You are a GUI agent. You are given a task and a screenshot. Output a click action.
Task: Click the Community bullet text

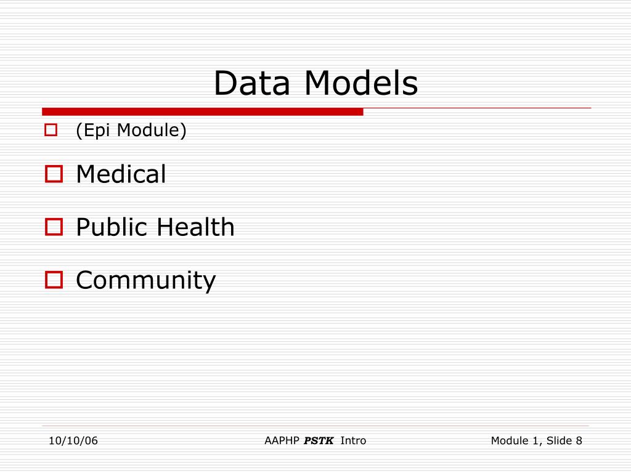(145, 280)
